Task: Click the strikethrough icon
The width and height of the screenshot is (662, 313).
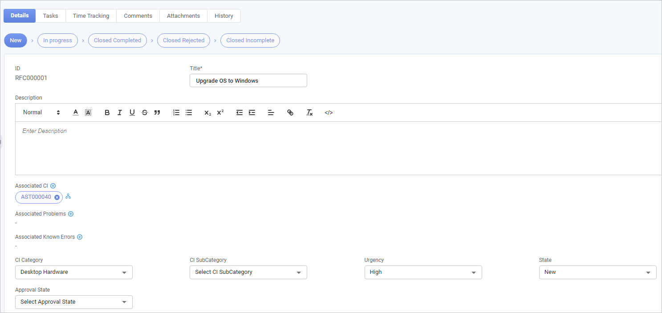Action: [x=144, y=112]
